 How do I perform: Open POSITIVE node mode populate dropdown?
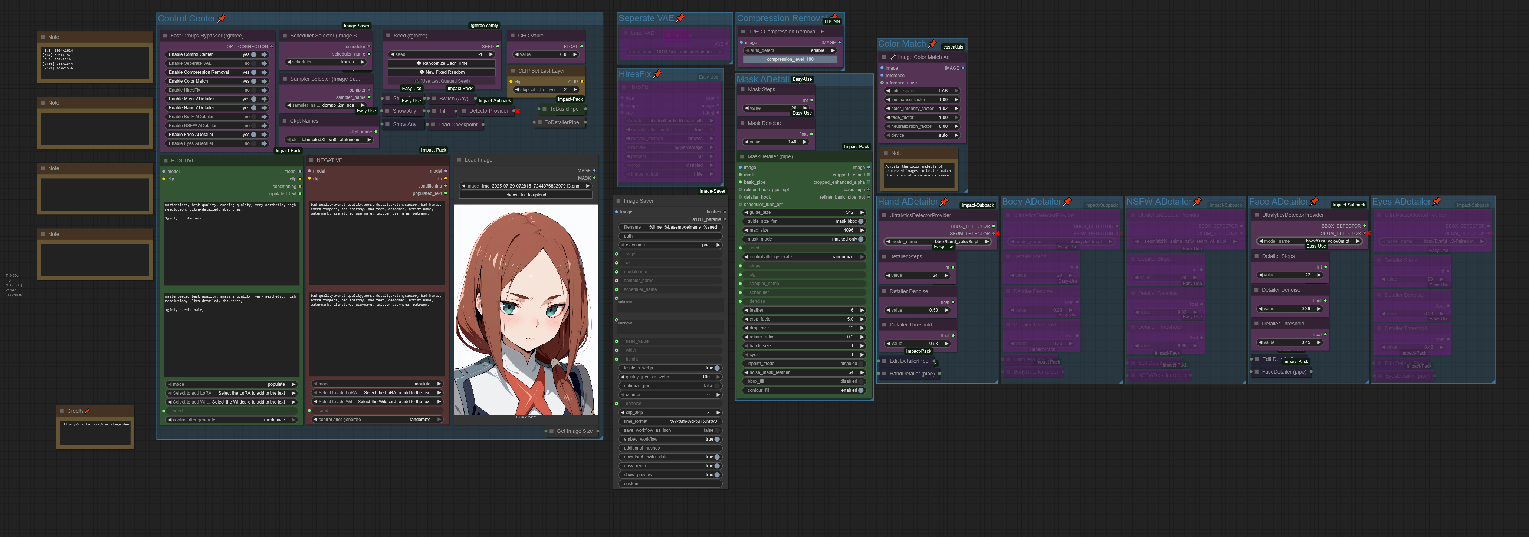[x=232, y=384]
